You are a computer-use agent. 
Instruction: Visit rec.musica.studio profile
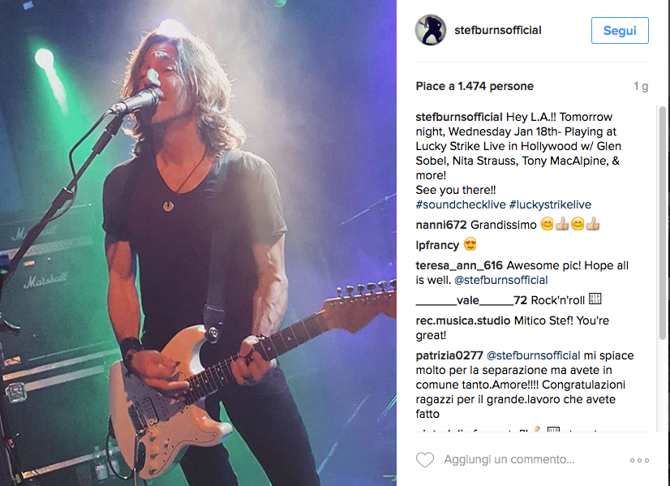[463, 320]
